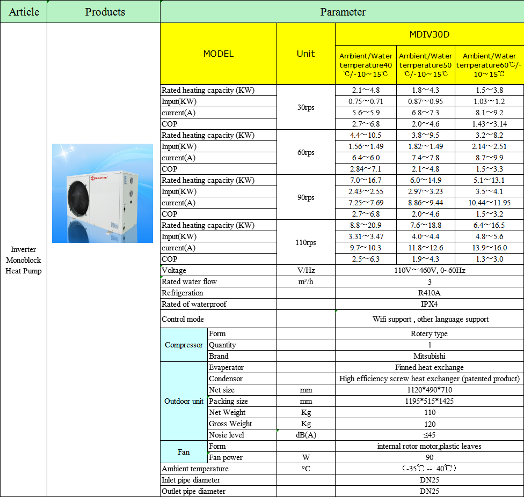The image size is (524, 497).
Task: Click the "110V~460V, 0~60Hz" value
Action: [430, 270]
